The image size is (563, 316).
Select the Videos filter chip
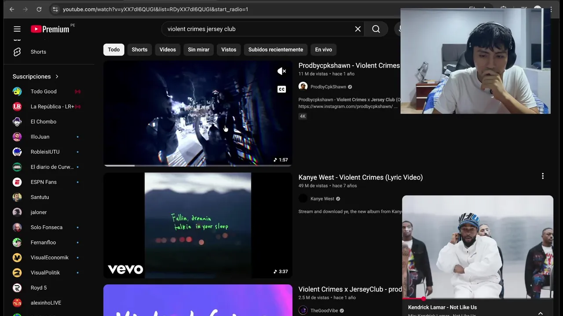coord(168,50)
